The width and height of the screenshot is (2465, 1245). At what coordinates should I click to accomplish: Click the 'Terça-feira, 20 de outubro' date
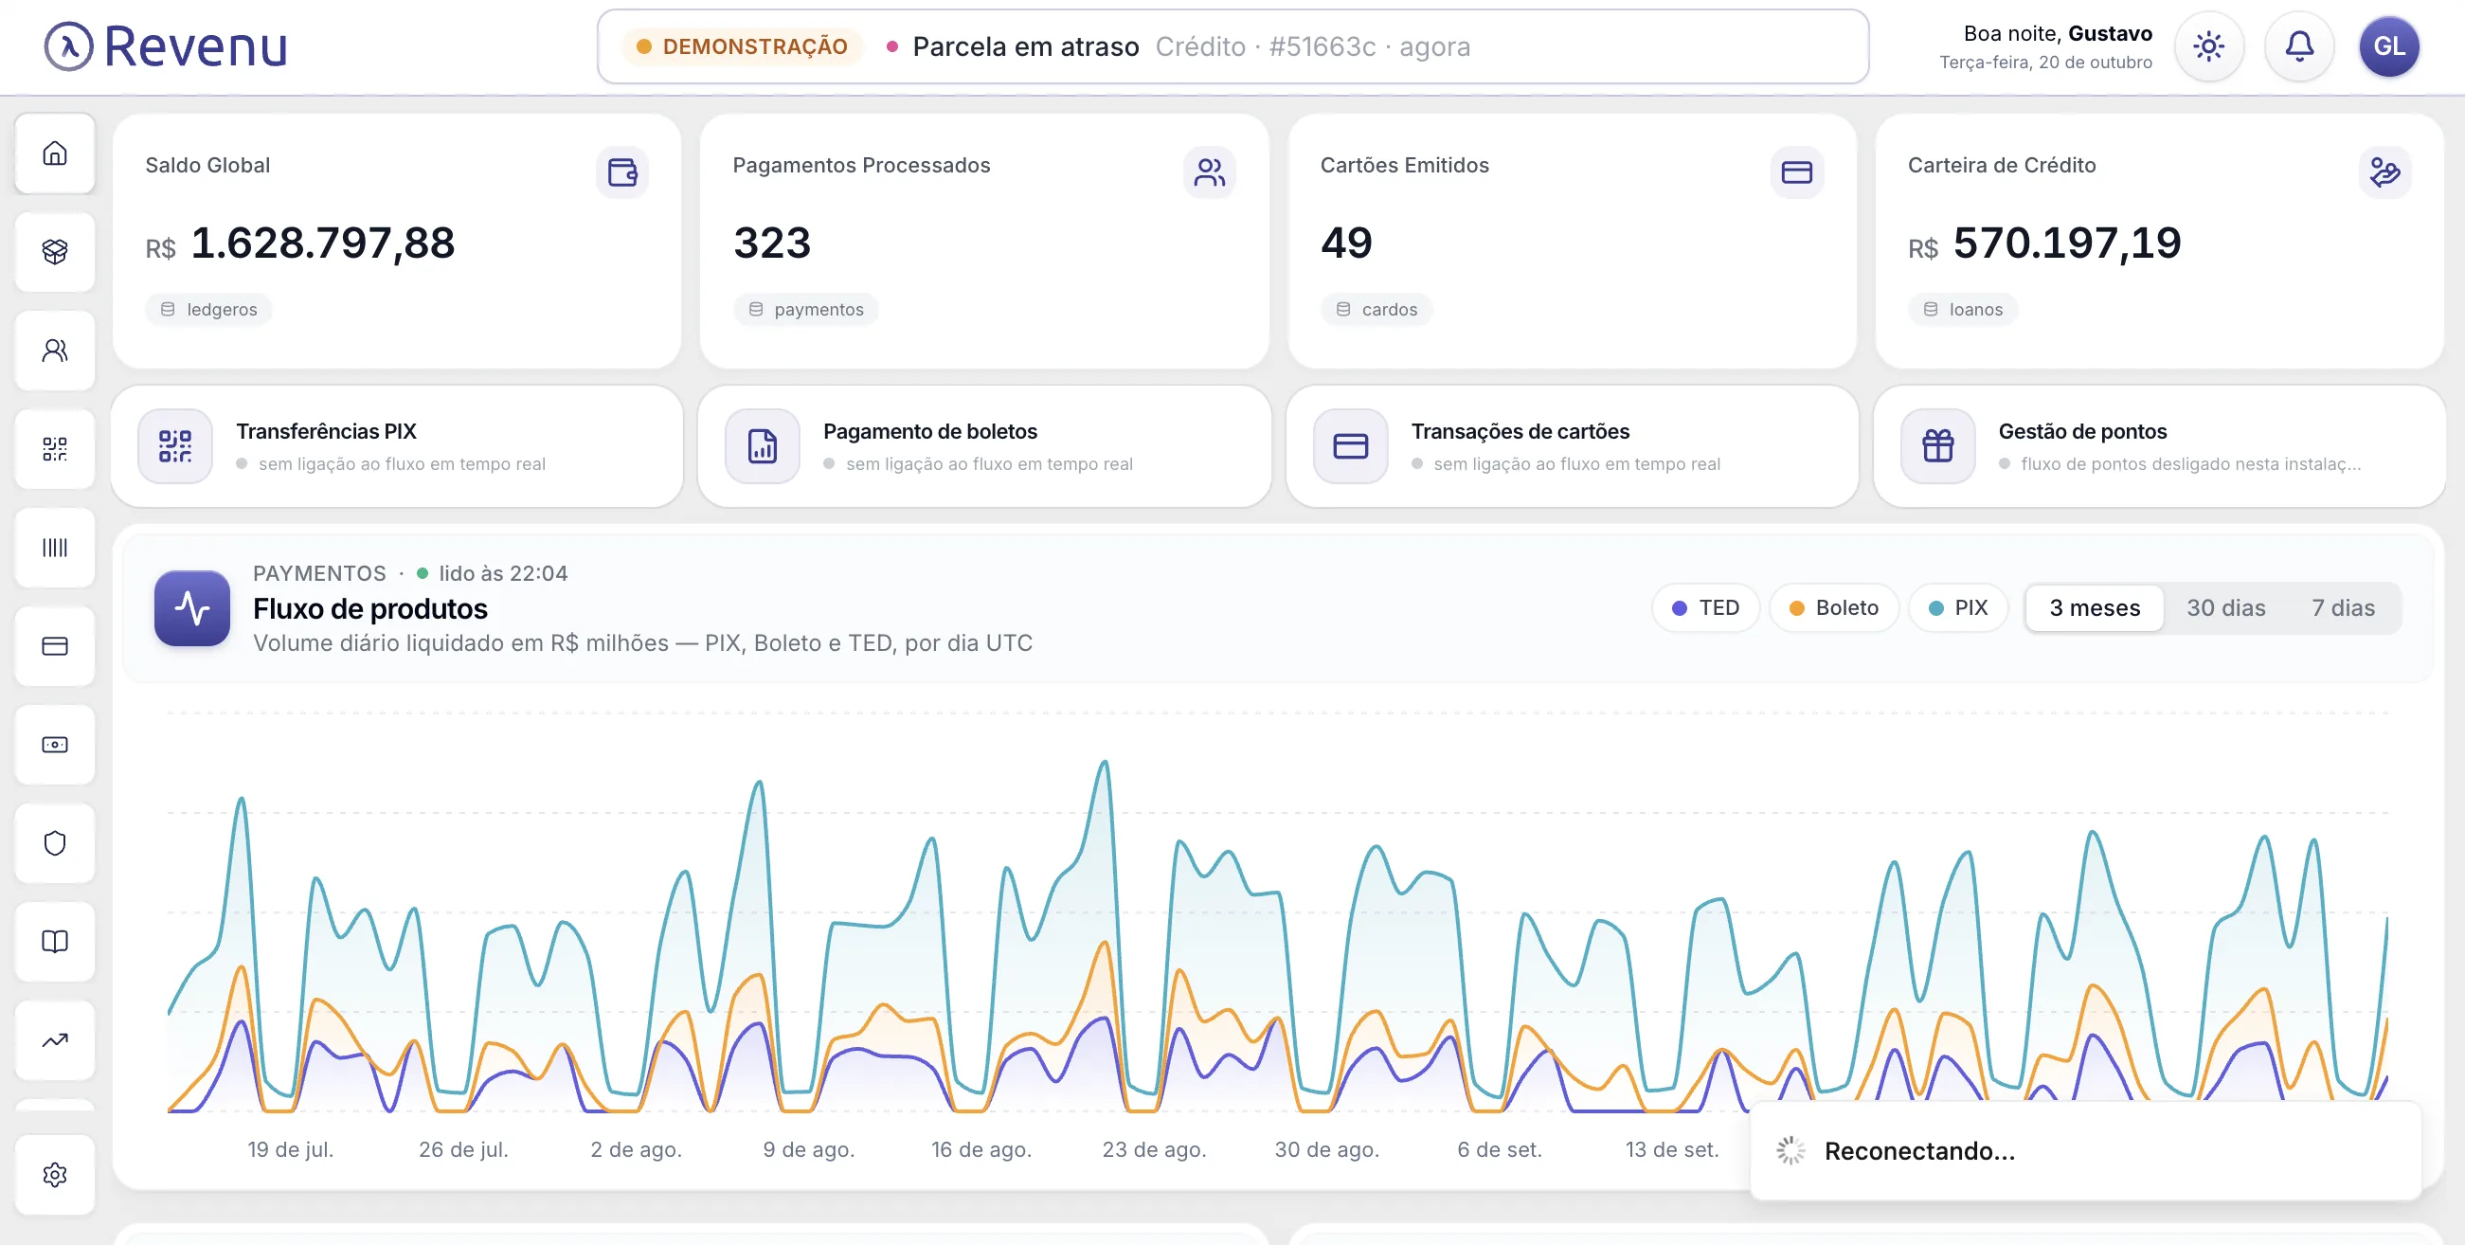2046,63
